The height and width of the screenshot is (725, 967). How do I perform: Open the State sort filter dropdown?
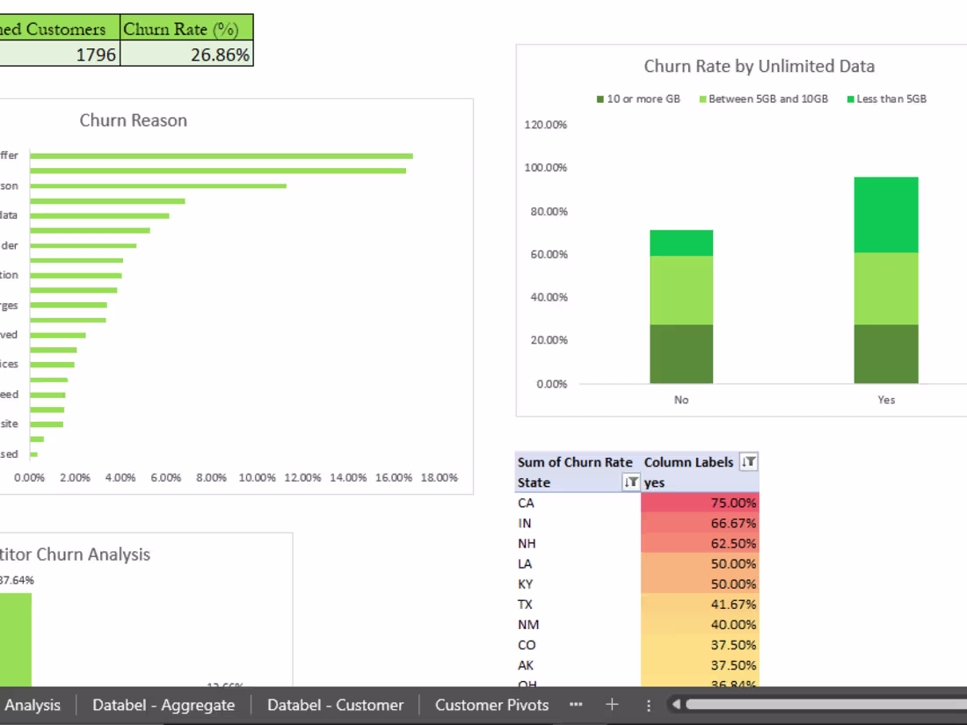631,482
